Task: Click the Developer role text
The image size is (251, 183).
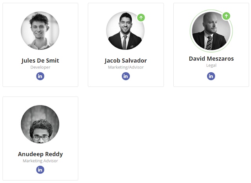Action: click(x=40, y=67)
